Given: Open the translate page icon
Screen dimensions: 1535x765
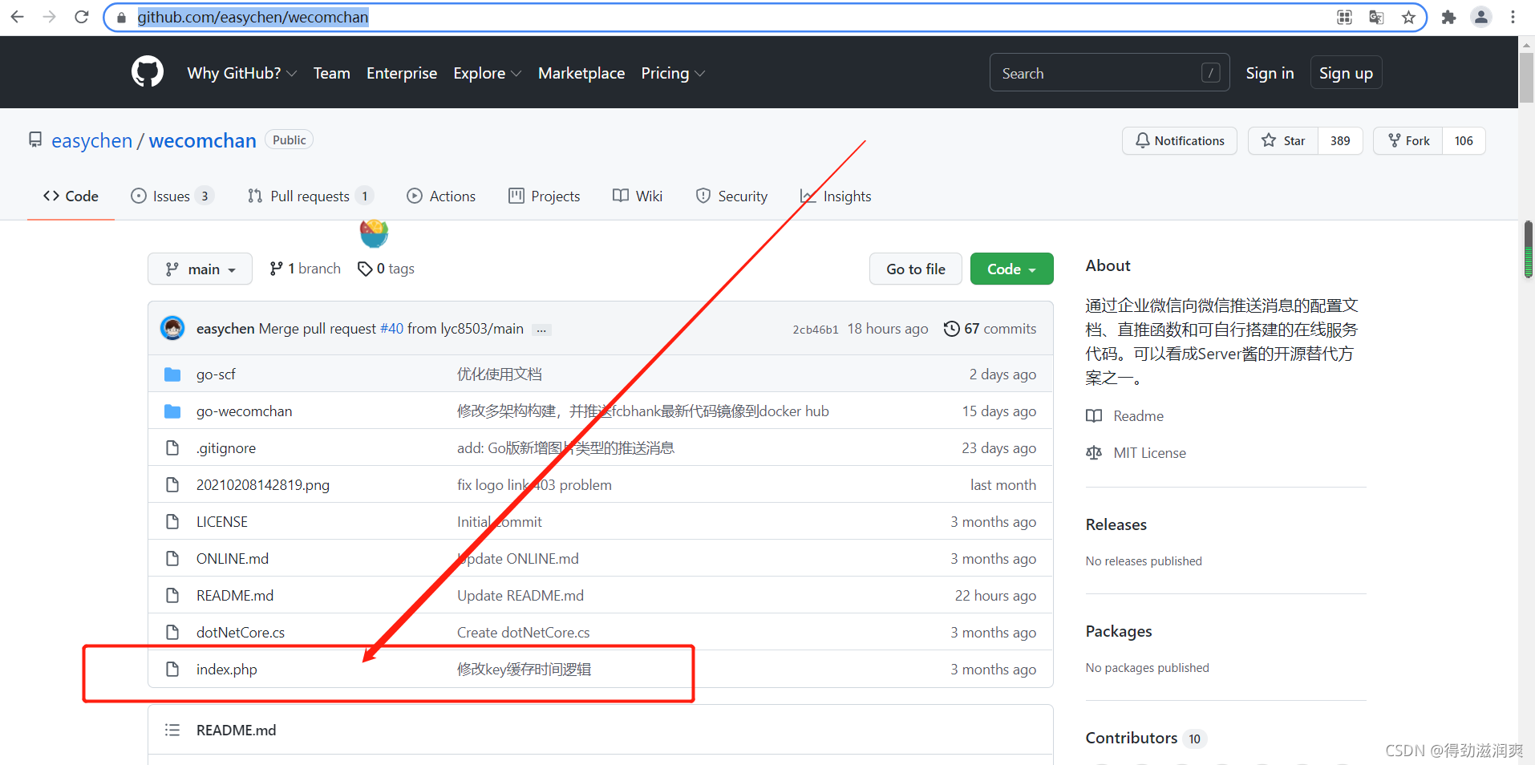Looking at the screenshot, I should point(1376,17).
